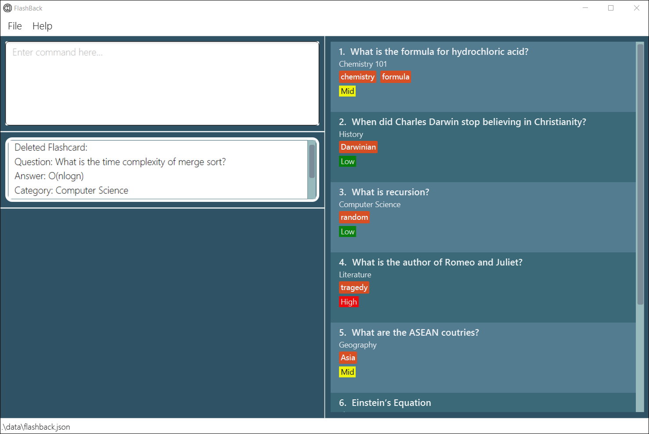The image size is (649, 434).
Task: Open the File menu
Action: [x=15, y=26]
